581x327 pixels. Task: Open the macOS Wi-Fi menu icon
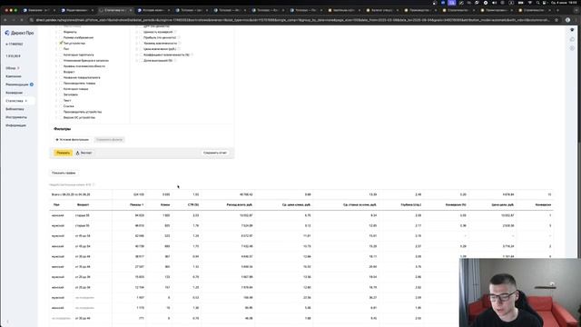(529, 3)
